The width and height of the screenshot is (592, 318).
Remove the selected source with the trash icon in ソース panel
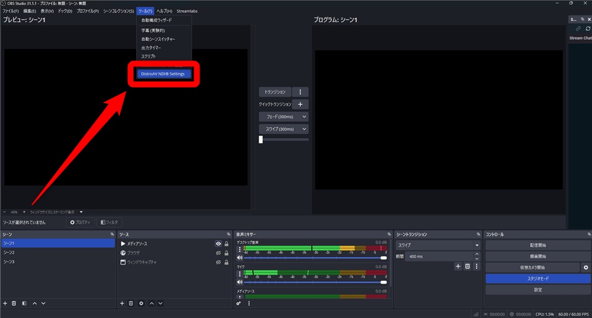tap(131, 303)
